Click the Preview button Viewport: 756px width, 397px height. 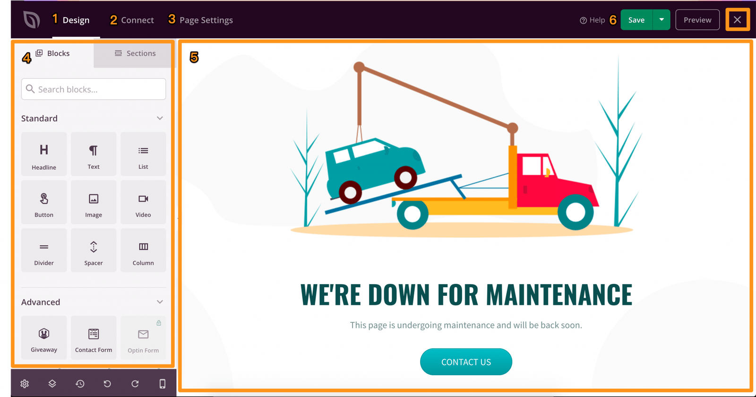[x=697, y=20]
